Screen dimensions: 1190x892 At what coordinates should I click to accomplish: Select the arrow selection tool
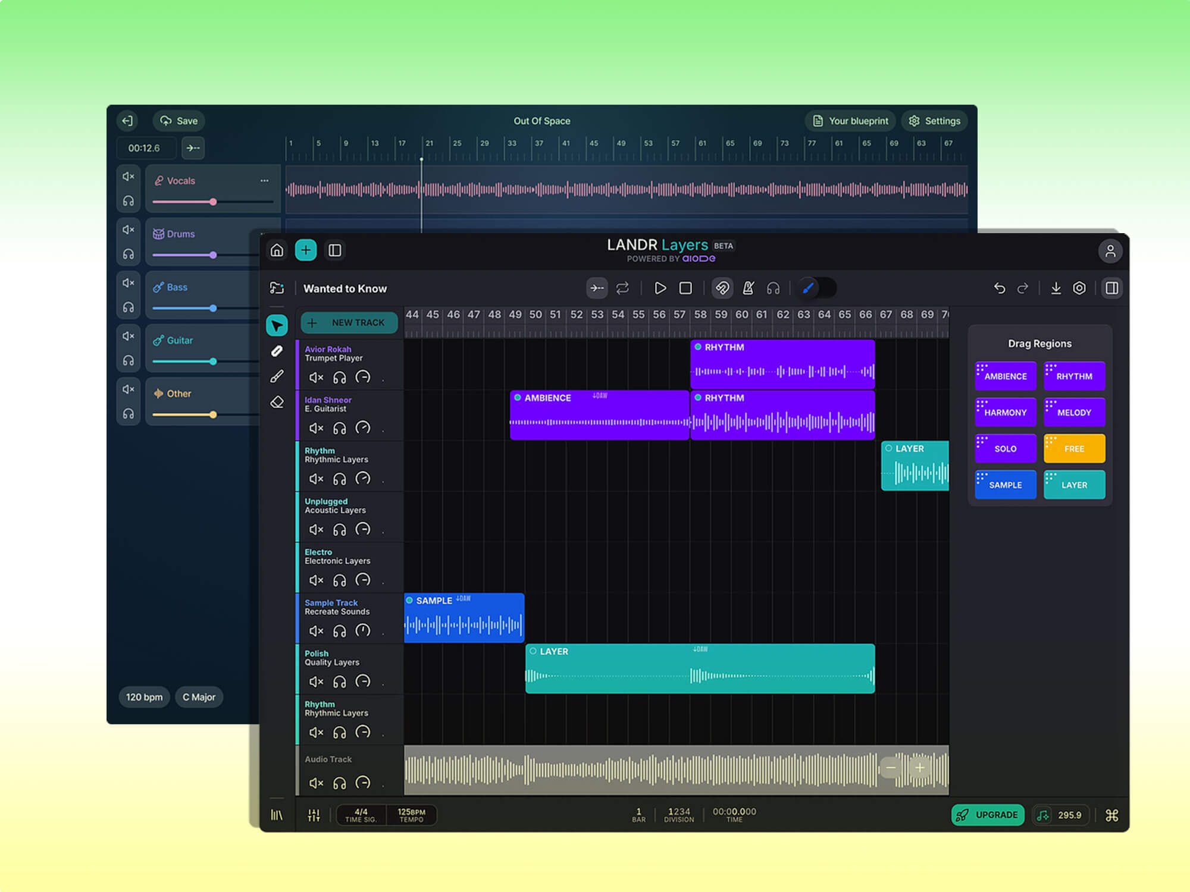[x=277, y=325]
